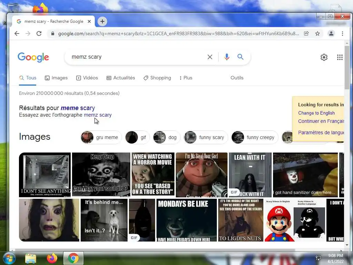353x265 pixels.
Task: Open the Shopping tab
Action: tap(157, 78)
